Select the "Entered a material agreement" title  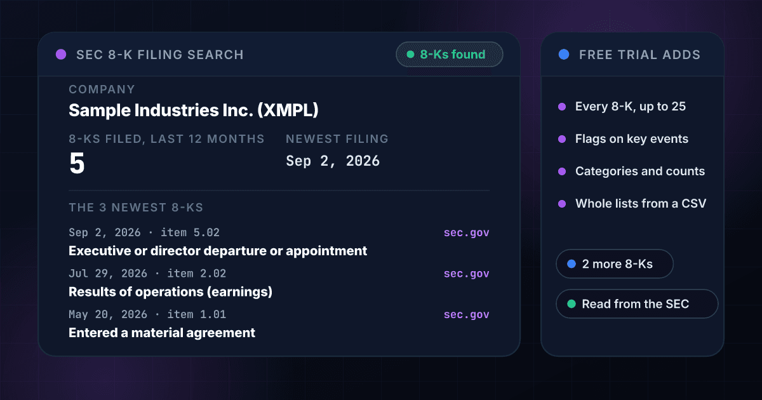point(162,332)
